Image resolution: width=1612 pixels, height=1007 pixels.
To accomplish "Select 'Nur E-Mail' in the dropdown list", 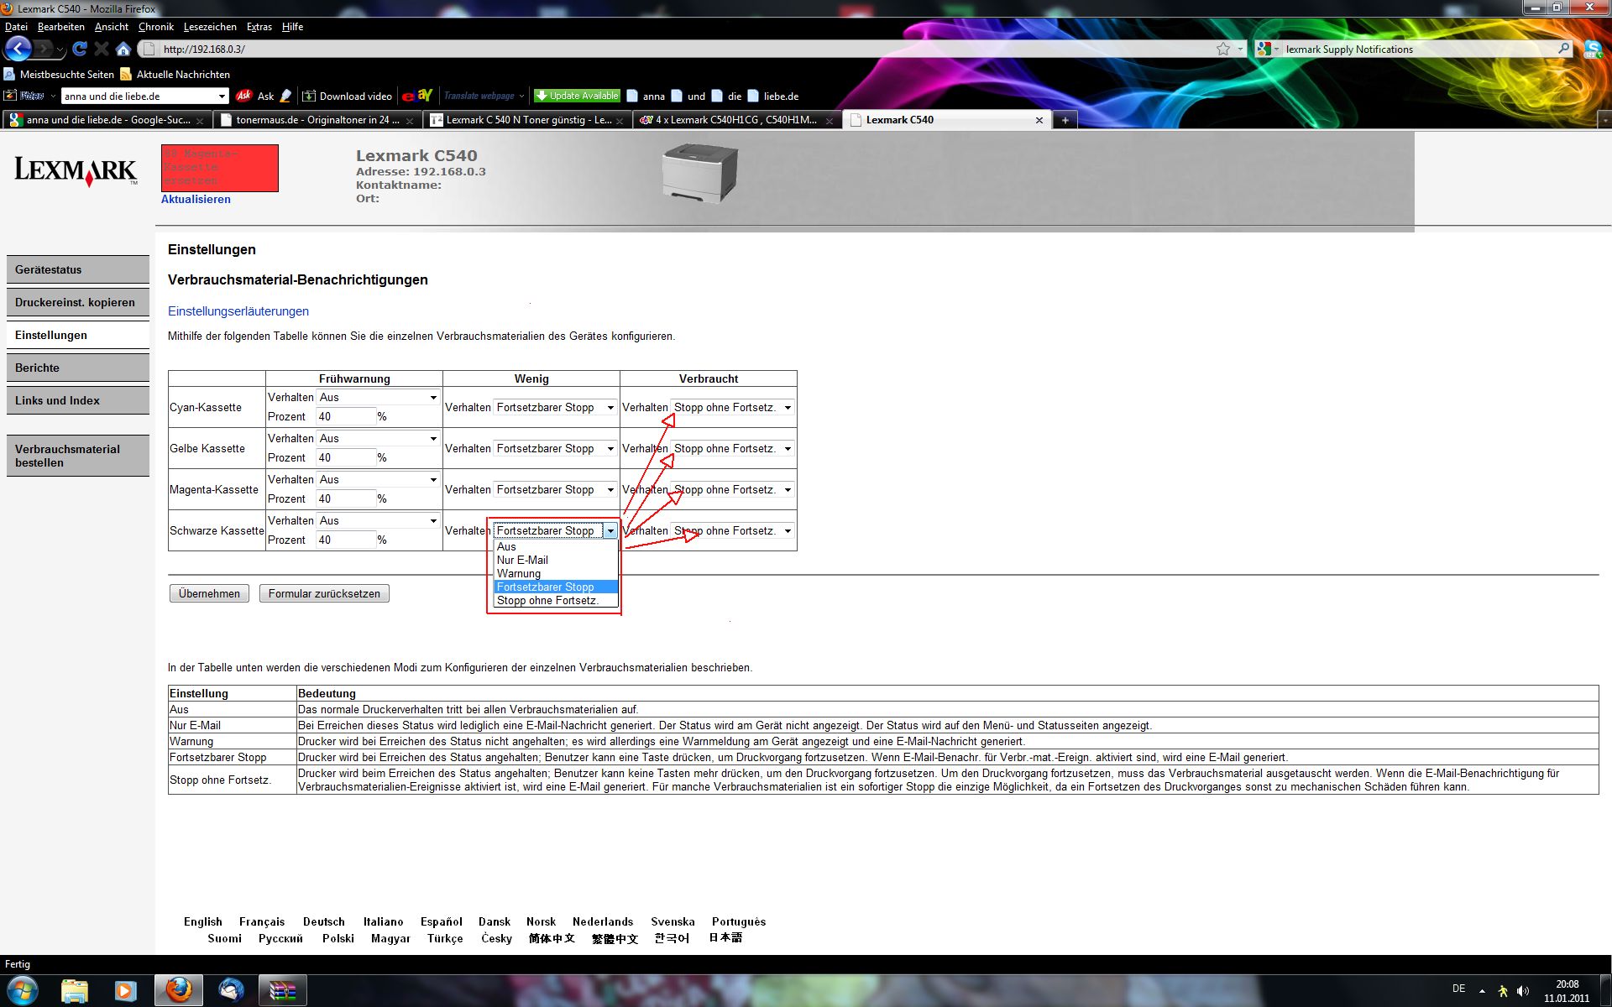I will (x=556, y=560).
